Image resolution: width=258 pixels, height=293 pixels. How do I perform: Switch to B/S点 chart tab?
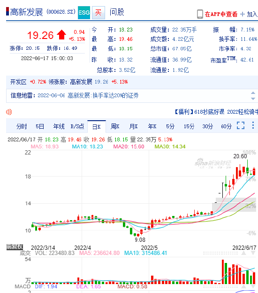tap(77, 126)
